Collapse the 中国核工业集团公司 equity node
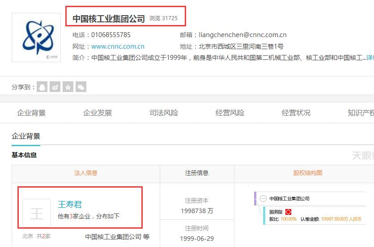This screenshot has height=247, width=374. pyautogui.click(x=263, y=198)
